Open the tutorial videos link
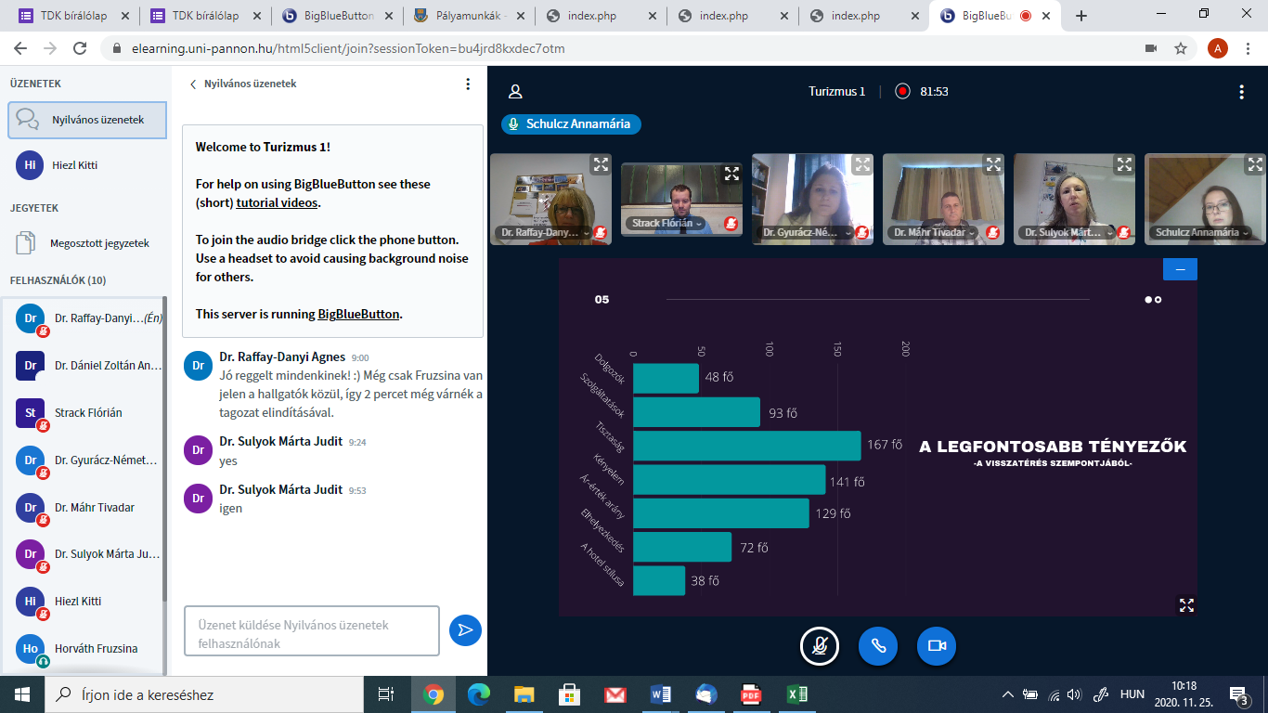The height and width of the screenshot is (713, 1268). [x=277, y=202]
